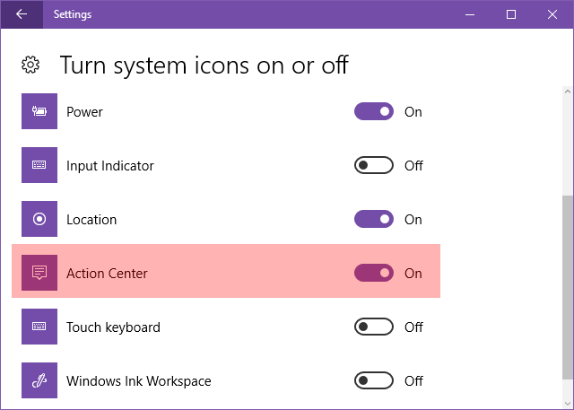Click the Touch keyboard icon tile
Image resolution: width=574 pixels, height=410 pixels.
[x=39, y=327]
